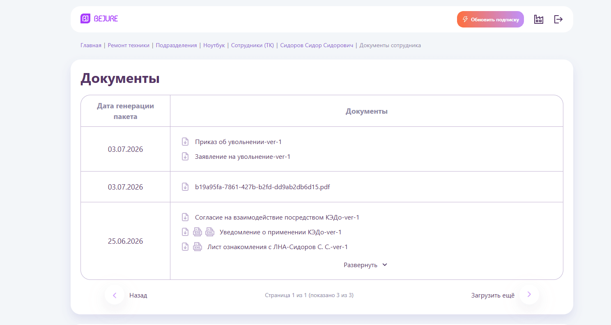Screen dimensions: 611x325
Task: Click the Обновить подписку button
Action: pyautogui.click(x=490, y=19)
